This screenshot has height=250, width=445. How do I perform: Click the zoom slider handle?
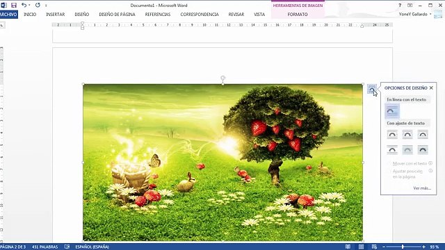coord(403,247)
